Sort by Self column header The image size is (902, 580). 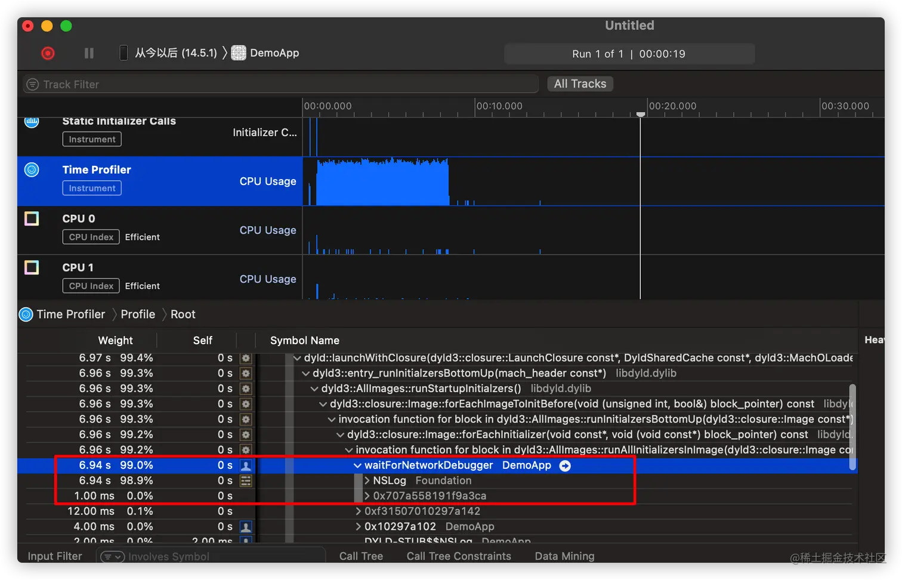pyautogui.click(x=202, y=340)
